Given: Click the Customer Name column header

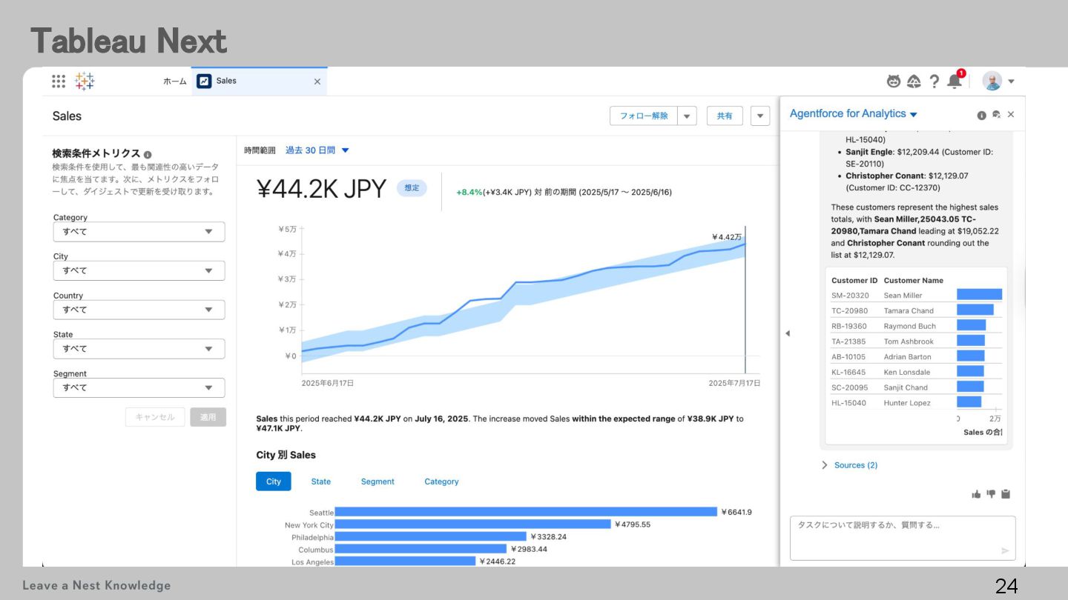Looking at the screenshot, I should pos(914,281).
